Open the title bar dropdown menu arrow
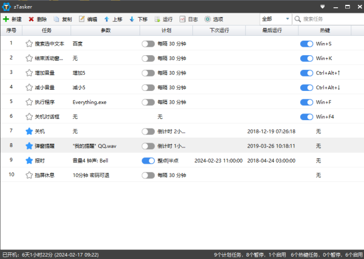 coord(323,7)
